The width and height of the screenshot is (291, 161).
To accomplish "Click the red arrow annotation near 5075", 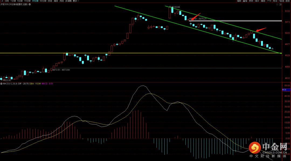I will 196,16.
